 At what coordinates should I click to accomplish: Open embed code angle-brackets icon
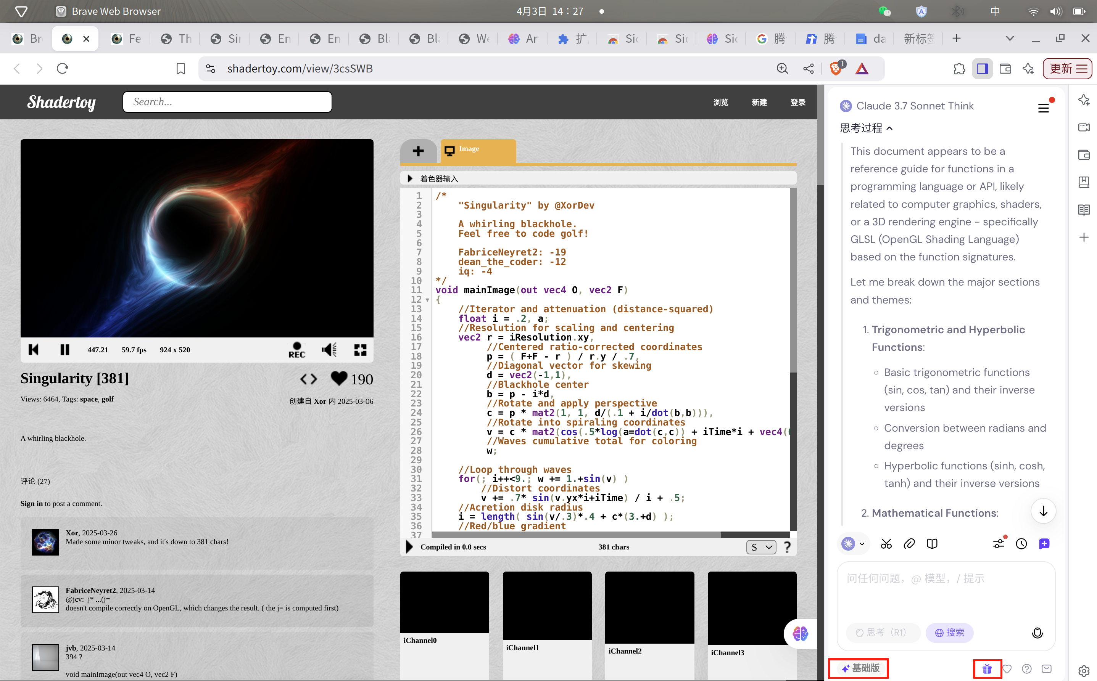tap(309, 379)
